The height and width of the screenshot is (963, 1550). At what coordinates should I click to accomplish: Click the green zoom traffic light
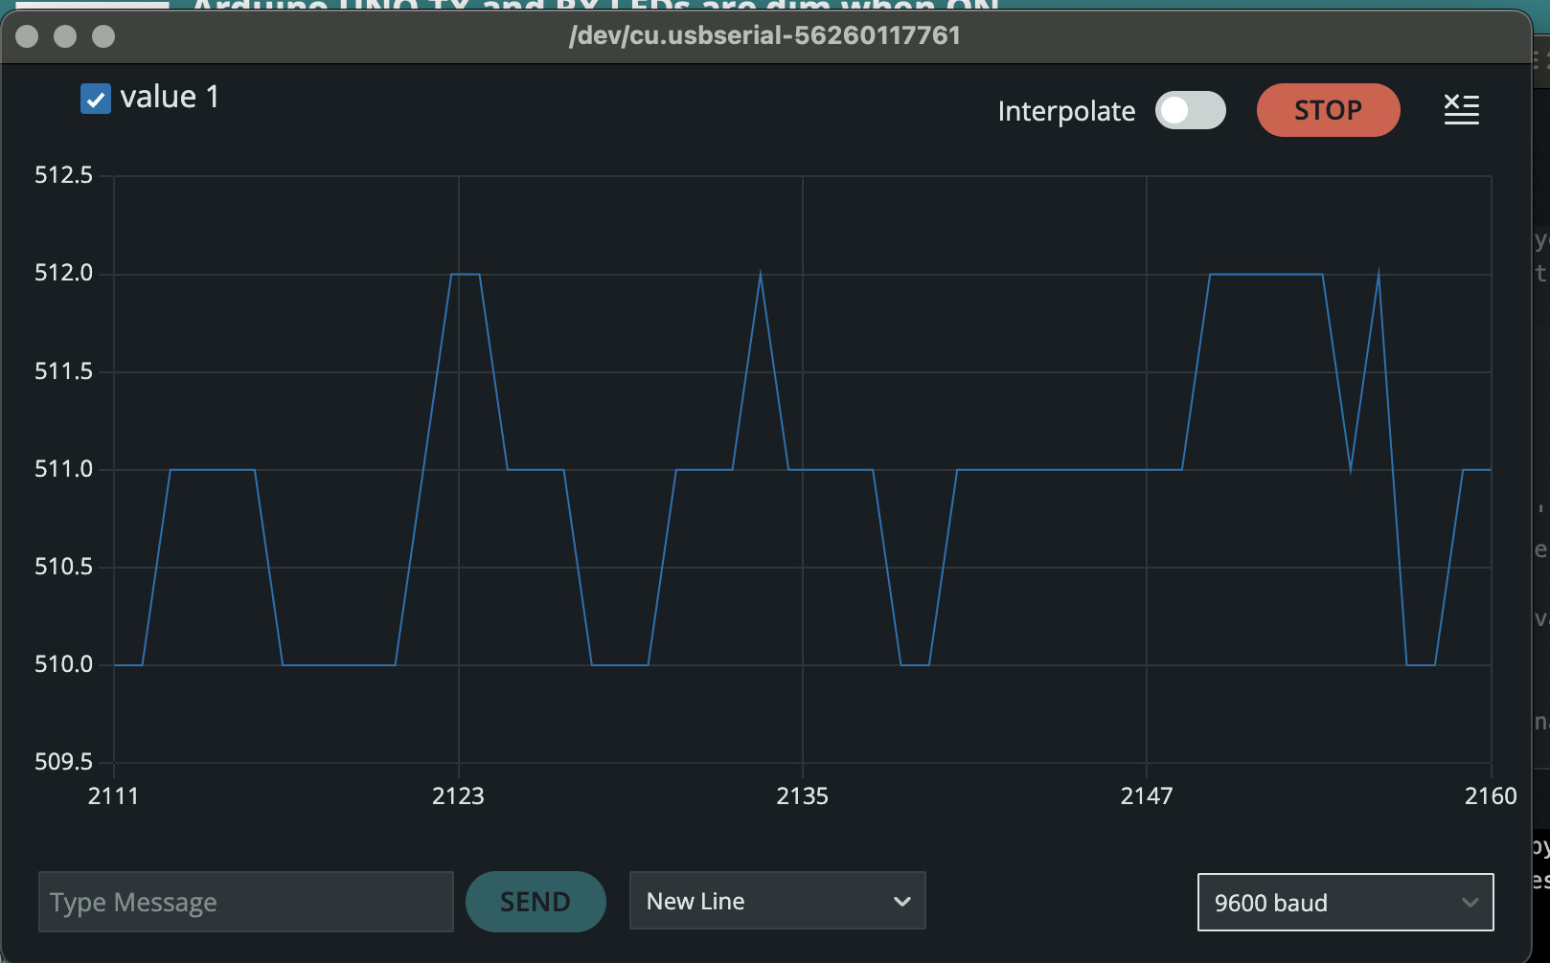(103, 36)
